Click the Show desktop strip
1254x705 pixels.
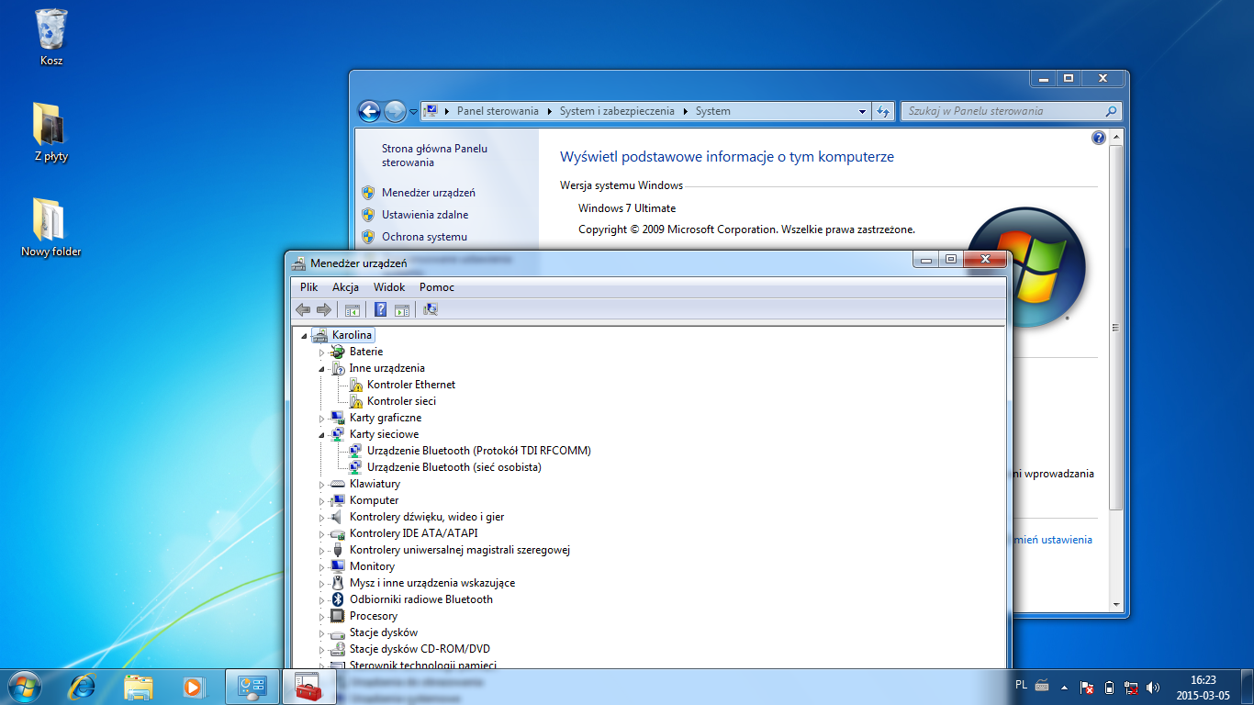click(x=1248, y=687)
